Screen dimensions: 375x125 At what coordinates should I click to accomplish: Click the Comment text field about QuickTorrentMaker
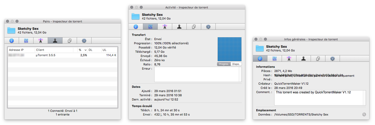click(x=320, y=98)
